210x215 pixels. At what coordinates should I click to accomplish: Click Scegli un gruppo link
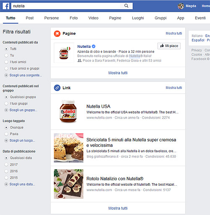(24, 110)
